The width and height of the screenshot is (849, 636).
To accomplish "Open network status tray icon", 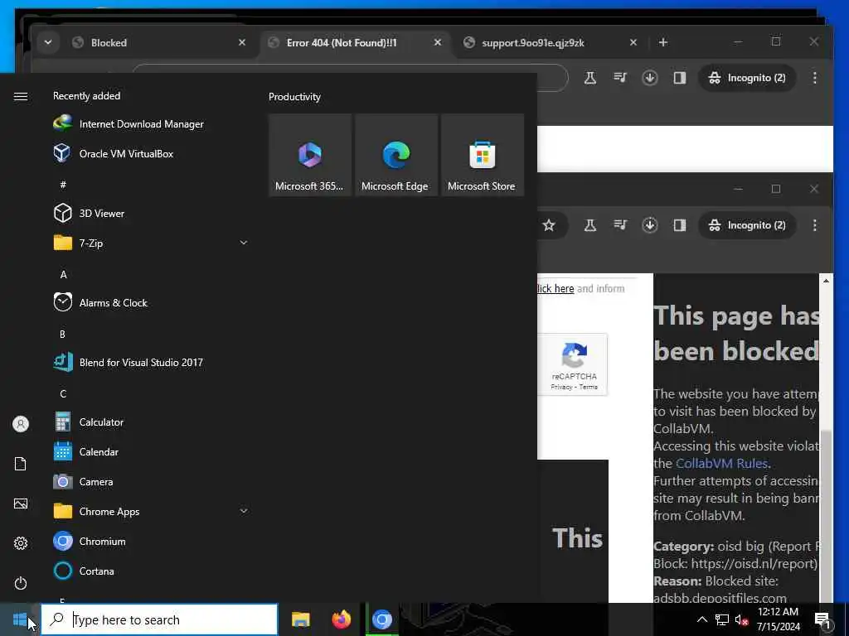I will [x=722, y=619].
